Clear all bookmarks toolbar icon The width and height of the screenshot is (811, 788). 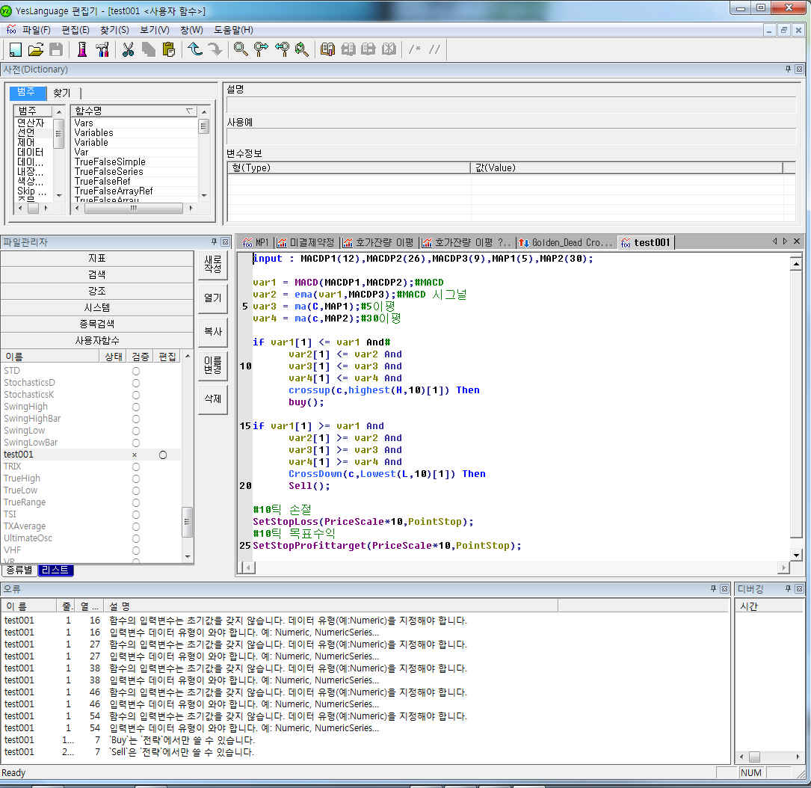(389, 49)
